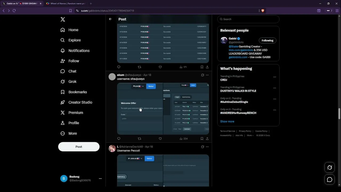The height and width of the screenshot is (192, 341).
Task: Click the page vertical scrollbar
Action: [339, 114]
